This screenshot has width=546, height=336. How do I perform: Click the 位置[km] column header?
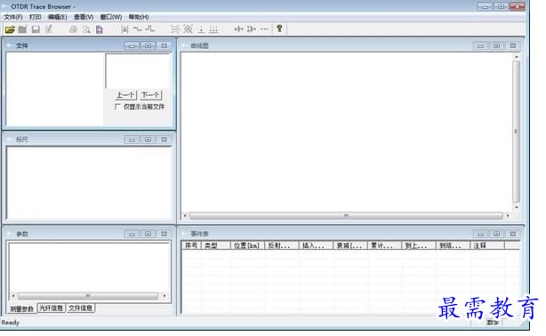coord(247,245)
